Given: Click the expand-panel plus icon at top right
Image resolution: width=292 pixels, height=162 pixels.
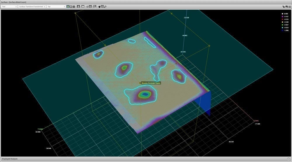Looking at the screenshot, I should coord(289,6).
